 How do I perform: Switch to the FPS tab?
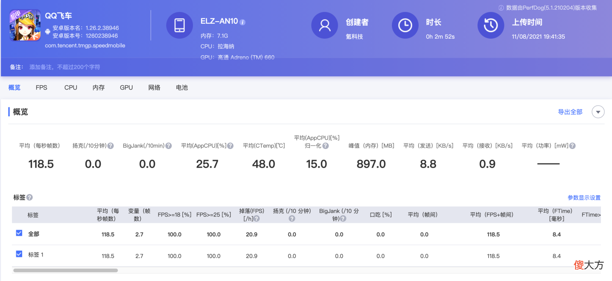tap(42, 87)
